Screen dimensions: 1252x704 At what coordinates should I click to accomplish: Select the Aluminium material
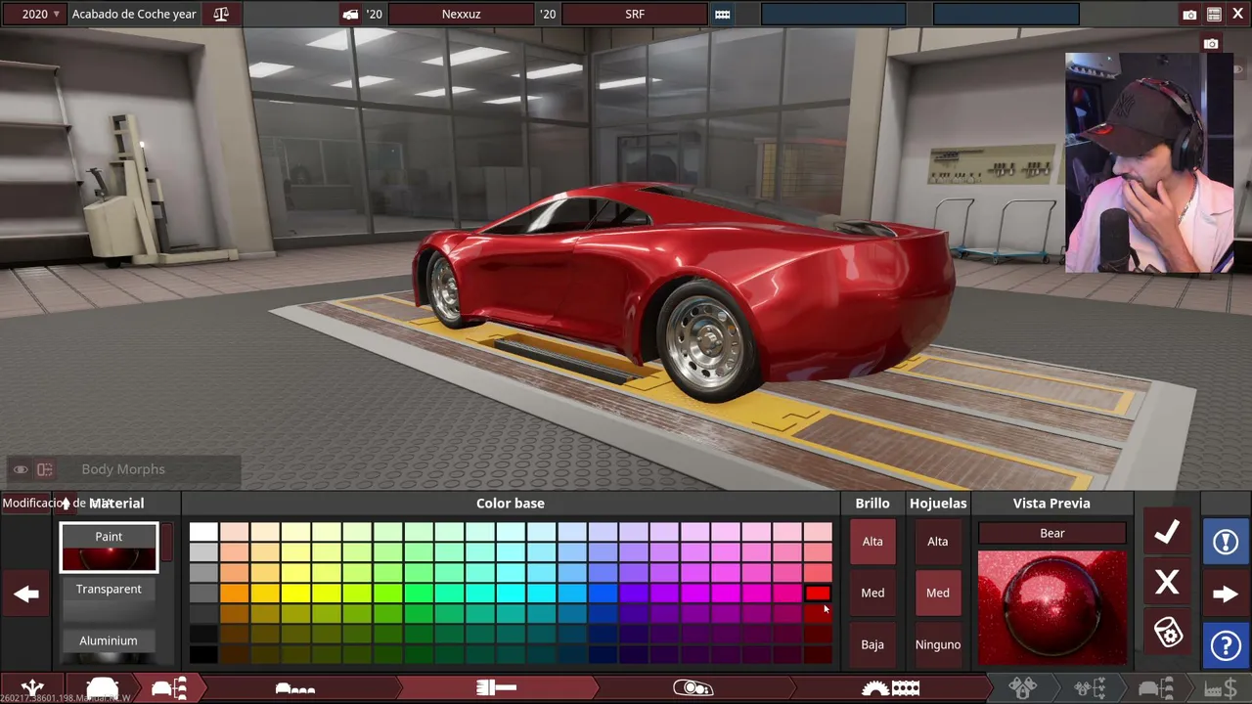[109, 645]
